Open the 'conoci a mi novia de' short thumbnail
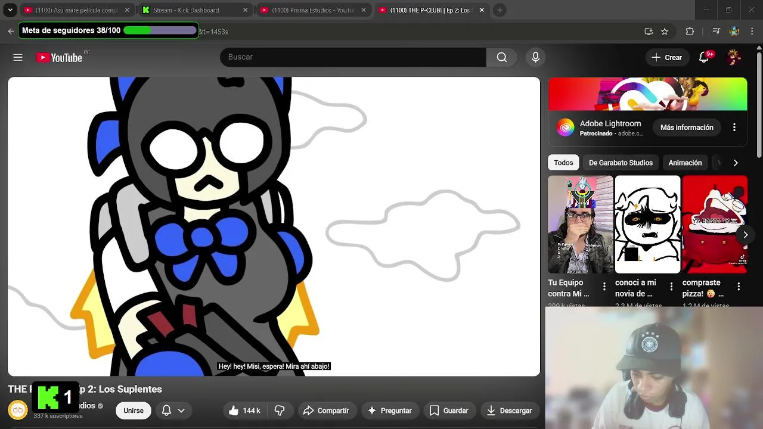The height and width of the screenshot is (429, 763). pos(647,224)
